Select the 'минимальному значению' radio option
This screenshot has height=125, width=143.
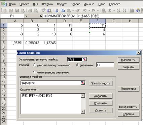(34, 72)
